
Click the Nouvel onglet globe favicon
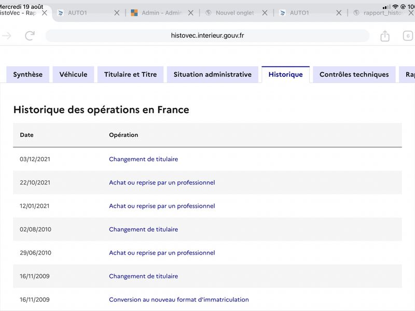point(209,12)
